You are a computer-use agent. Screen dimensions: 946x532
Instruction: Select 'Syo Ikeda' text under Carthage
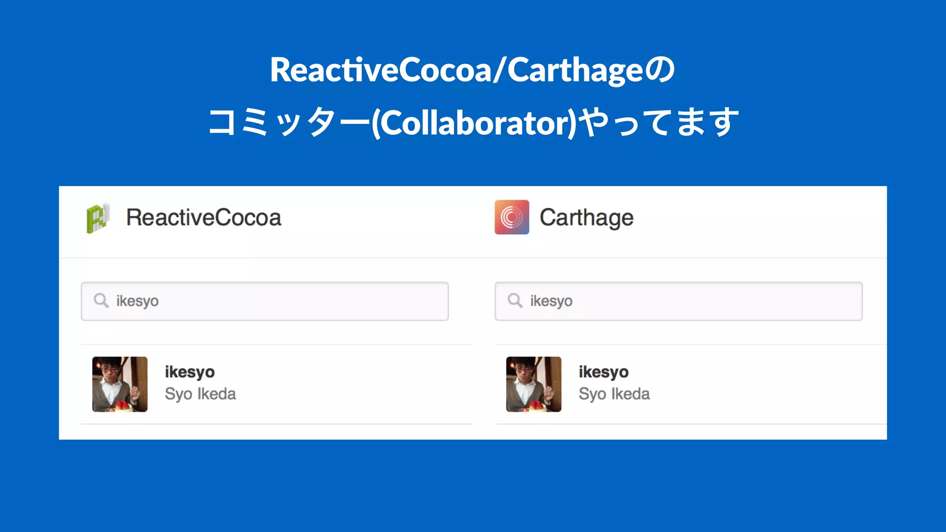coord(614,394)
